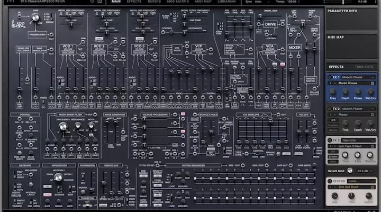Switch to the MAIN tab
Image resolution: width=381 pixels, height=212 pixels.
tap(116, 2)
